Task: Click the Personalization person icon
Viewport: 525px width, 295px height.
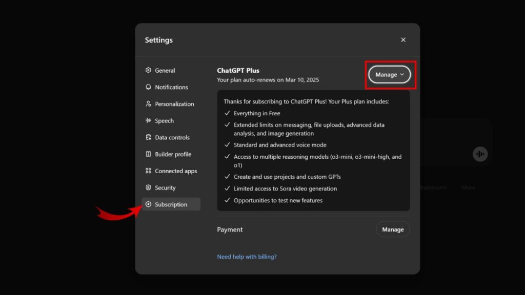Action: click(x=148, y=103)
